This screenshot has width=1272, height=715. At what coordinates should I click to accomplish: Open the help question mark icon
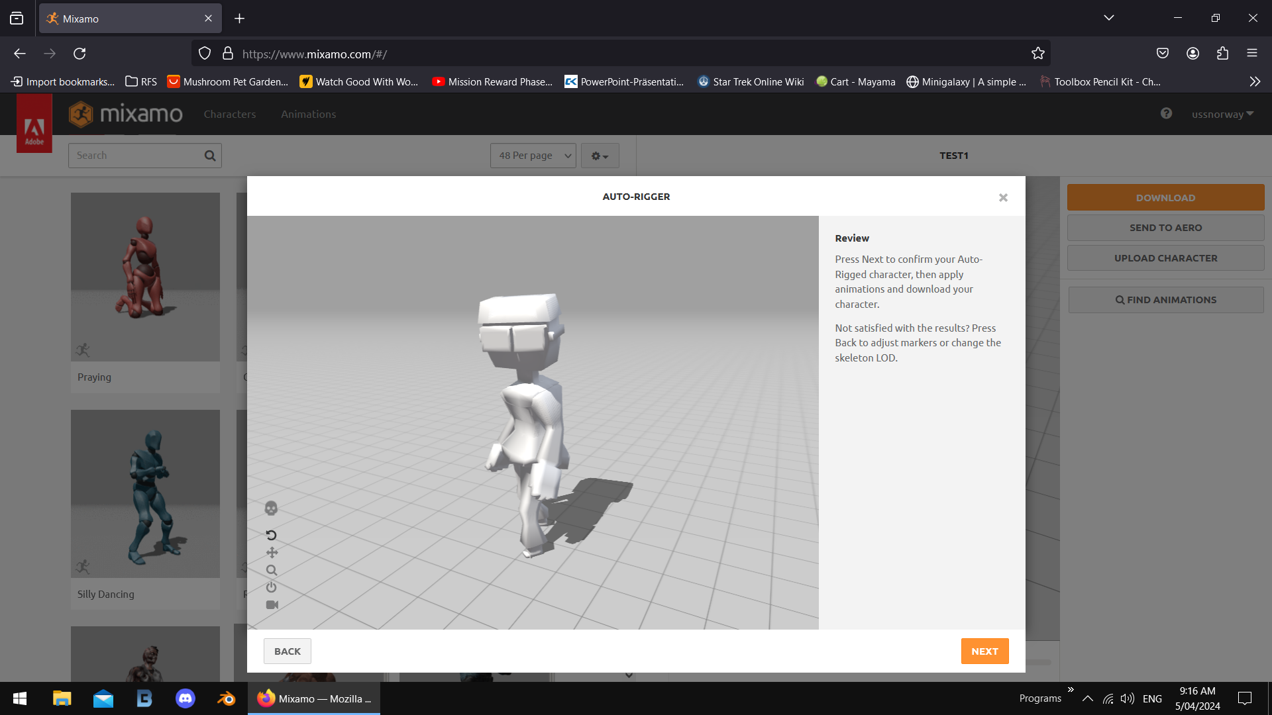click(1165, 113)
